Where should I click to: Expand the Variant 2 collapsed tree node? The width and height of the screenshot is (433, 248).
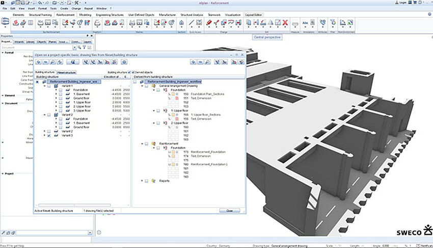[43, 131]
